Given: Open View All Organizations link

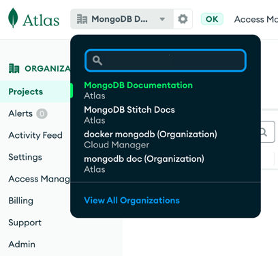Looking at the screenshot, I should point(132,201).
